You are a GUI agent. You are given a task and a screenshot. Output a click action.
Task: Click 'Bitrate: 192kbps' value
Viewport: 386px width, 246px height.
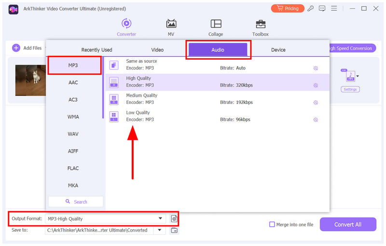[236, 103]
